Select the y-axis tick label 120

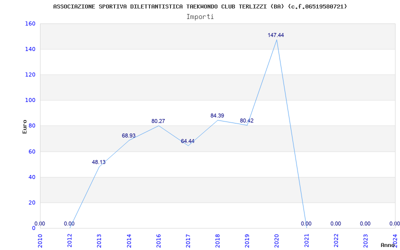pyautogui.click(x=30, y=74)
